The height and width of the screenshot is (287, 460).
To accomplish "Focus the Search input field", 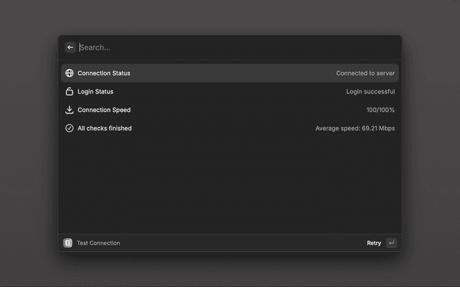I will pos(216,47).
